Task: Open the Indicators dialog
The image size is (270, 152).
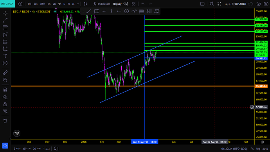Action: (102, 4)
